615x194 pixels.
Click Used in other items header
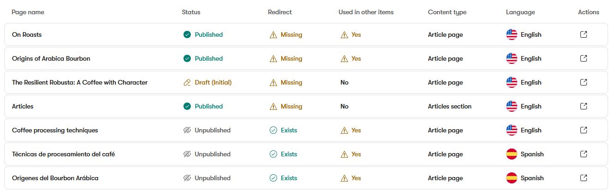click(366, 12)
